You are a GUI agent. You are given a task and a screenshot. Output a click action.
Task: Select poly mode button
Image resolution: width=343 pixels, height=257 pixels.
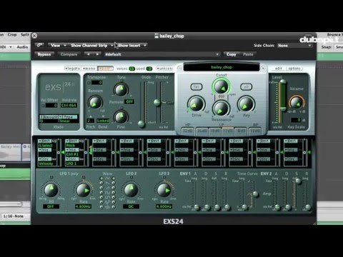tap(105, 69)
